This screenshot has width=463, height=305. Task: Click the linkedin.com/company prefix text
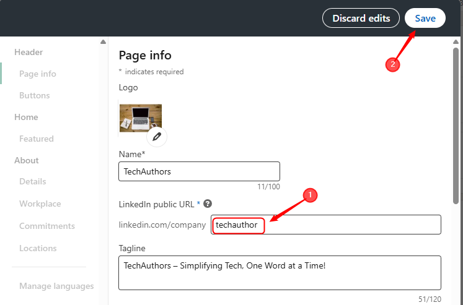162,225
